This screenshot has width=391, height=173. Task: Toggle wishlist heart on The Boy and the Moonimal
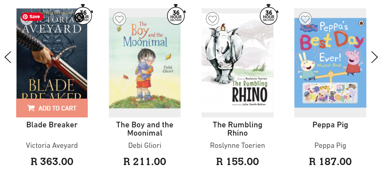[x=119, y=19]
